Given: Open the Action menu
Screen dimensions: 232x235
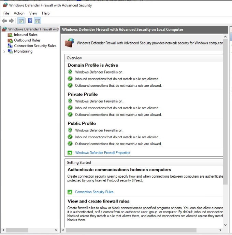Looking at the screenshot, I should point(19,13).
